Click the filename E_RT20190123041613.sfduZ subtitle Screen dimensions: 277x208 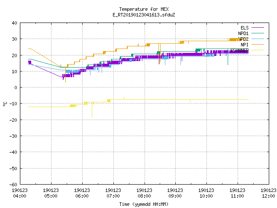[144, 15]
